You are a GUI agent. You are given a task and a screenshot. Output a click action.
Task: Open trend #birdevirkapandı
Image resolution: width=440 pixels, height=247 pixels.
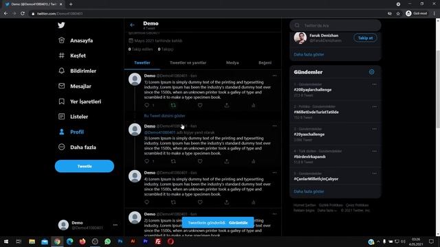click(x=310, y=156)
